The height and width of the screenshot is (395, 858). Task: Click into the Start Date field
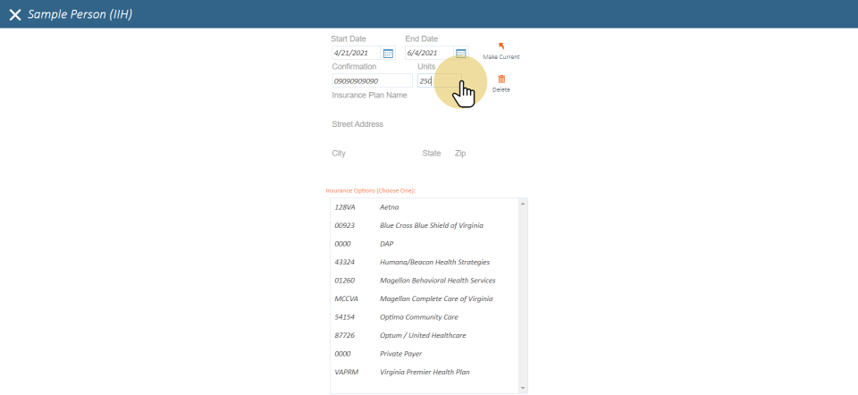[356, 54]
